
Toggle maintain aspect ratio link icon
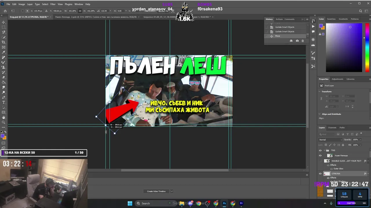80,11
